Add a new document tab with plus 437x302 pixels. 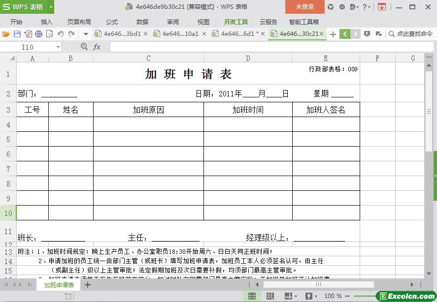333,34
